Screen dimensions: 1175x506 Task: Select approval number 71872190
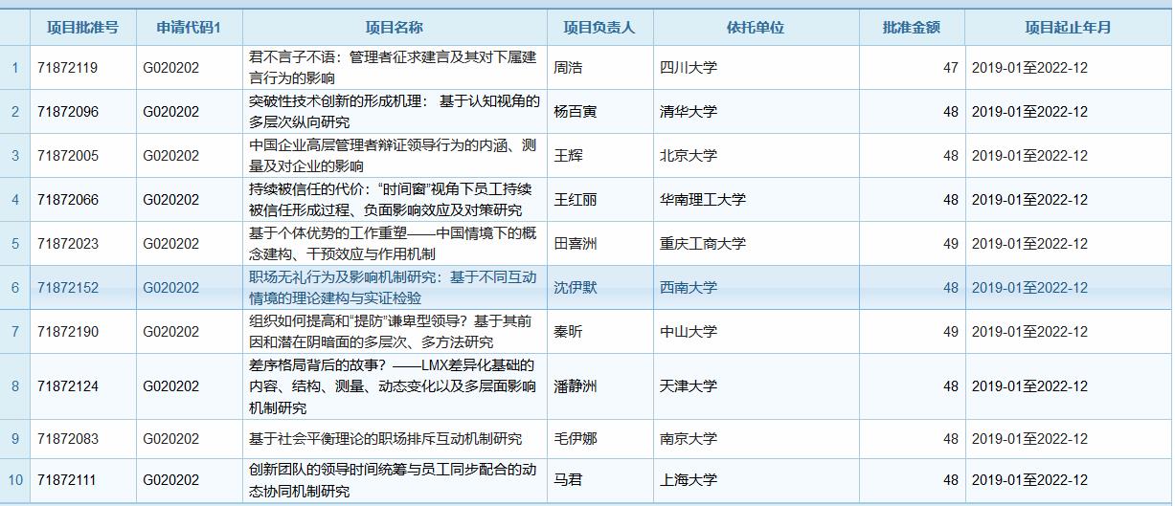point(68,332)
